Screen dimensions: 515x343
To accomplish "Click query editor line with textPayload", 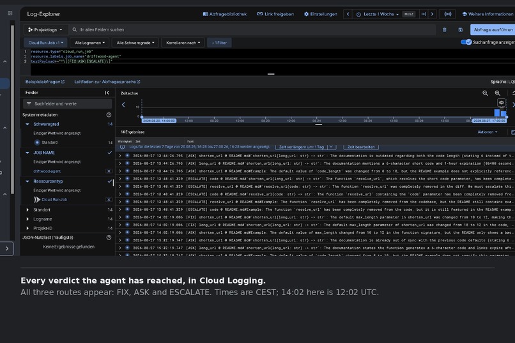I will point(72,61).
